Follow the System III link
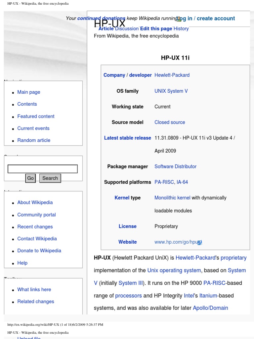The image size is (254, 339). (131, 283)
